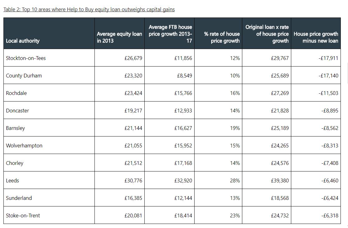
Task: Select the Sunderland row label
Action: 19,198
